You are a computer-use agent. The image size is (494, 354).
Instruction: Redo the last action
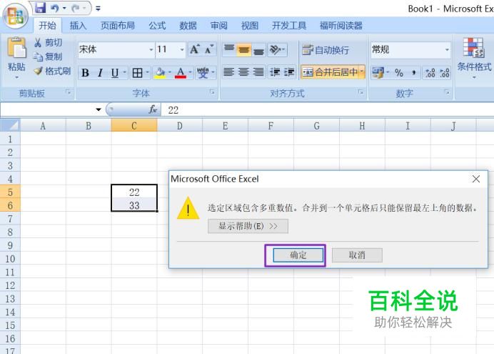click(76, 8)
